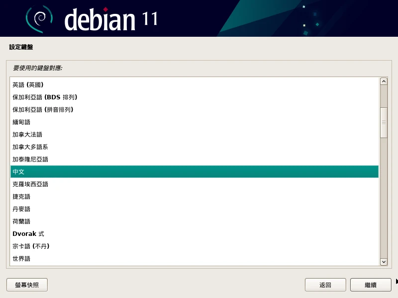Click scrollbar down arrow button
This screenshot has height=298, width=398.
tap(384, 262)
